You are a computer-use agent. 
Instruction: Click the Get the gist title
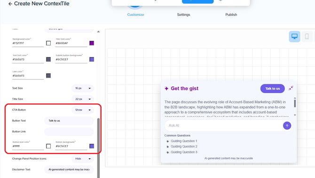tap(184, 88)
